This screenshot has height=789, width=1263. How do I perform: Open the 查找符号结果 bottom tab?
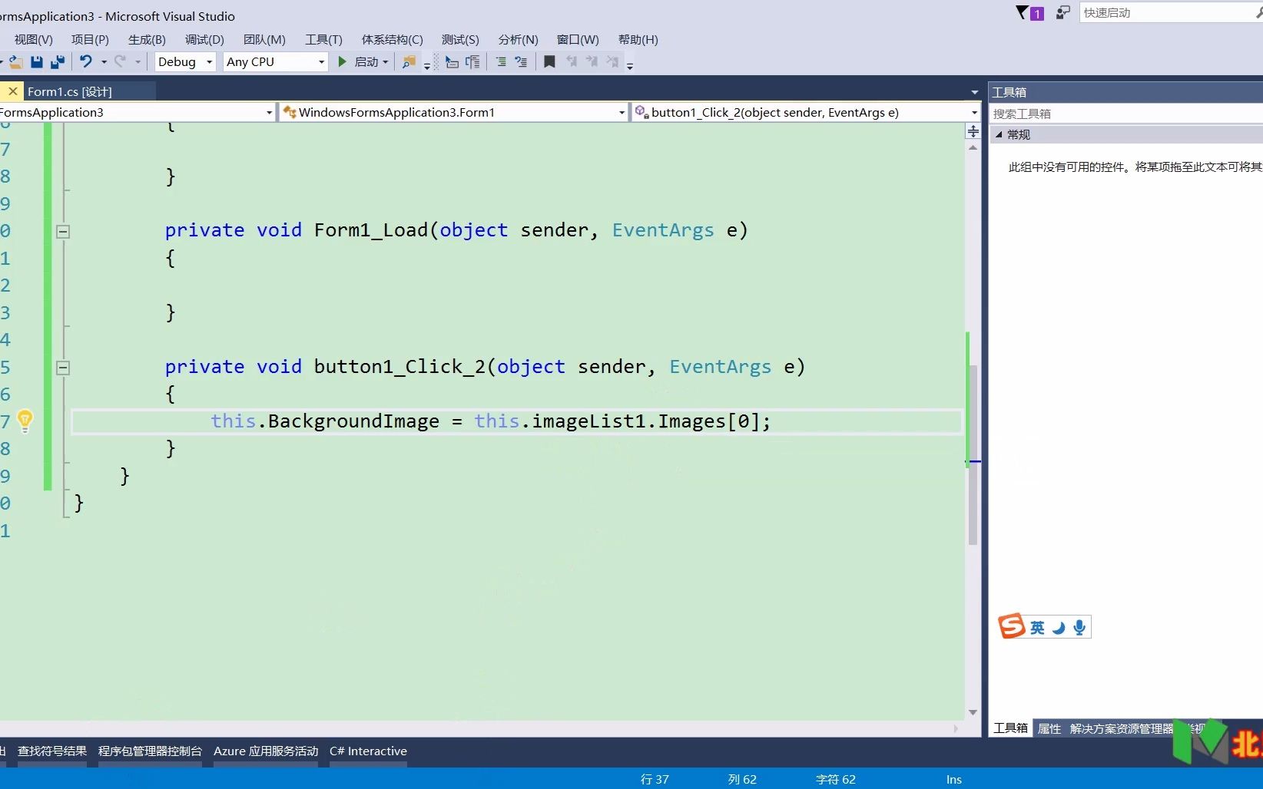click(52, 751)
